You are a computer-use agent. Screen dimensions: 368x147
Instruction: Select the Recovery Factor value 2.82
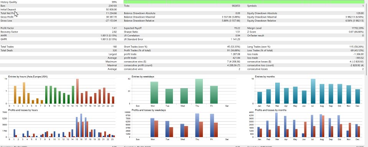(x=115, y=32)
